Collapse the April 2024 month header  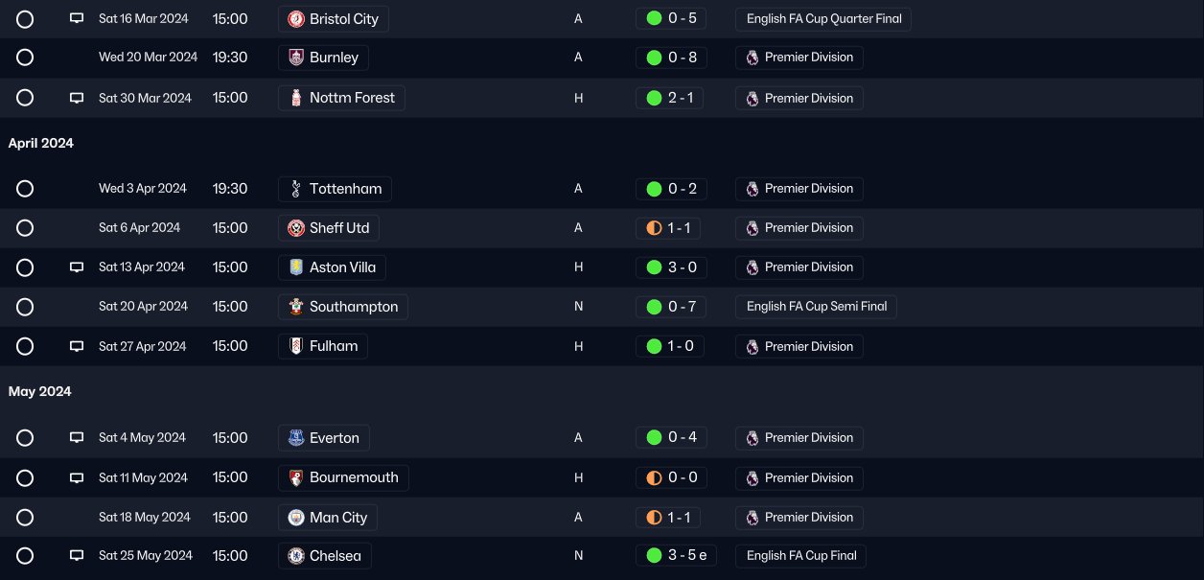41,143
